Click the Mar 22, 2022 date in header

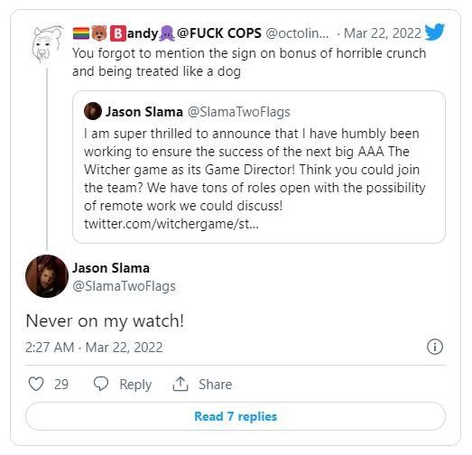click(x=383, y=33)
